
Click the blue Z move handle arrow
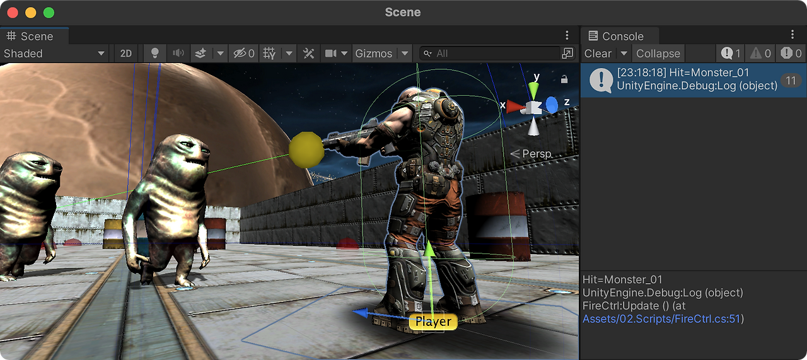[x=361, y=312]
